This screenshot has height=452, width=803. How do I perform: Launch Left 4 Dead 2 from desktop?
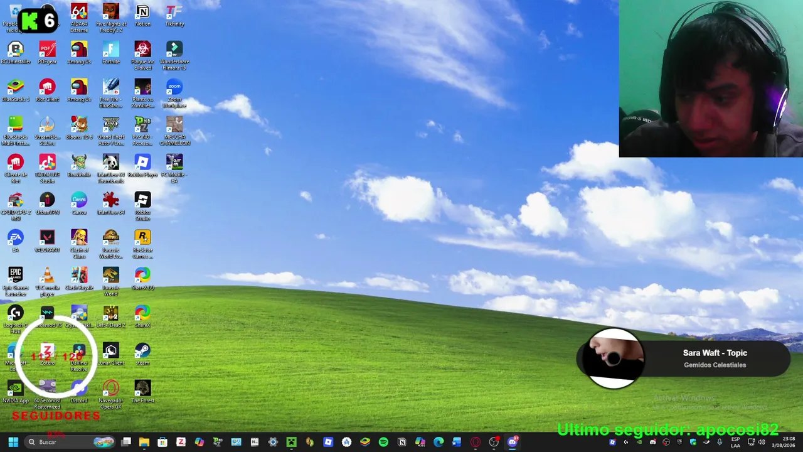111,317
